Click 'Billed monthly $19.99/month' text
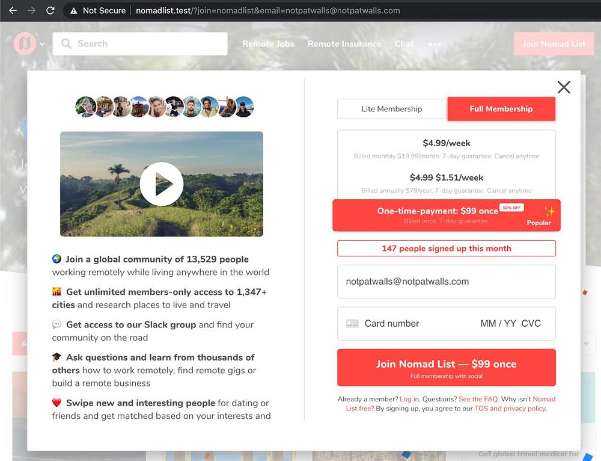Image resolution: width=601 pixels, height=461 pixels. [397, 156]
